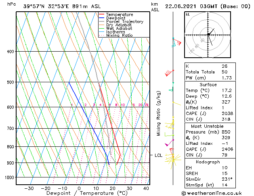Click the 'kt' label in hodograph box

point(188,14)
